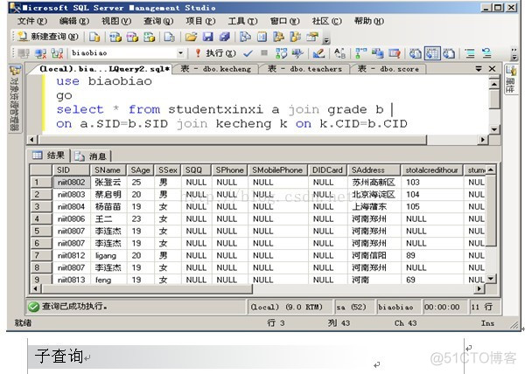Display the Estimated Execution Plan

[x=281, y=53]
